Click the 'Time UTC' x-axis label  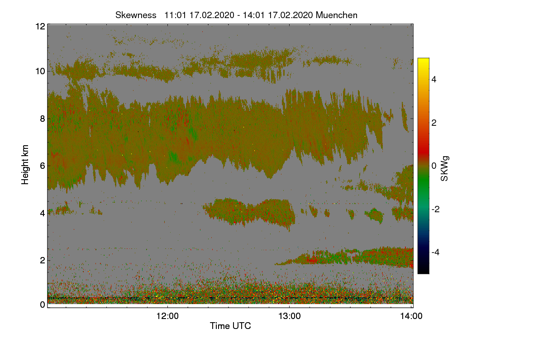point(230,326)
